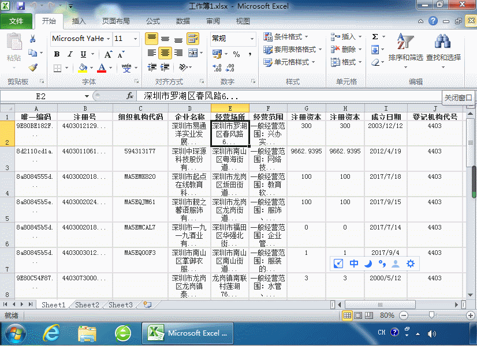Click in the formula bar text
This screenshot has height=346, width=477.
pyautogui.click(x=191, y=96)
